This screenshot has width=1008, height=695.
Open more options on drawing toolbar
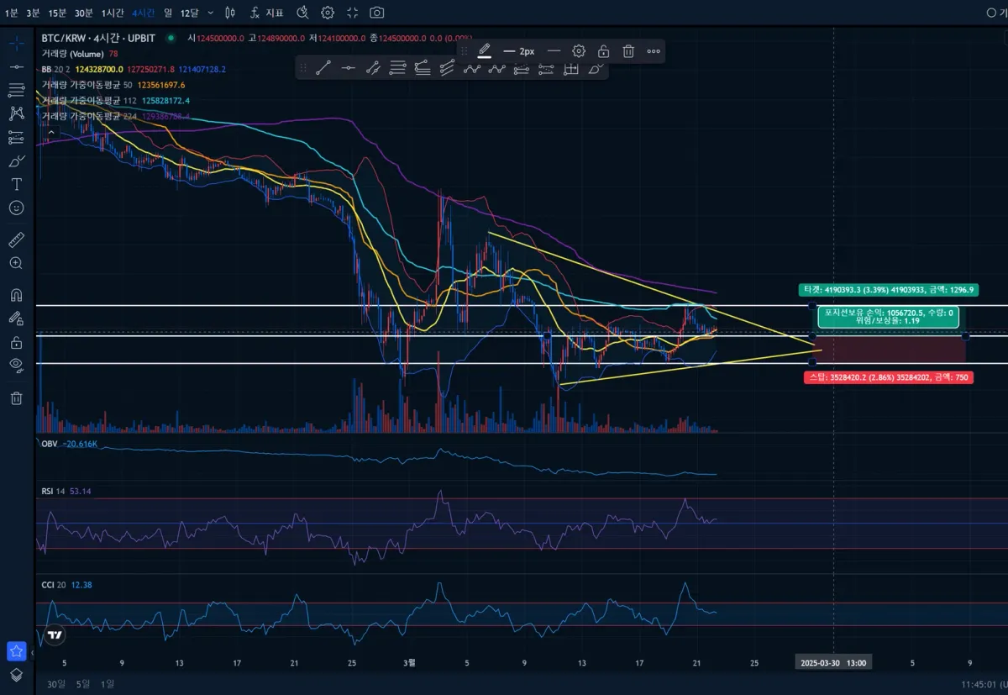pyautogui.click(x=654, y=51)
